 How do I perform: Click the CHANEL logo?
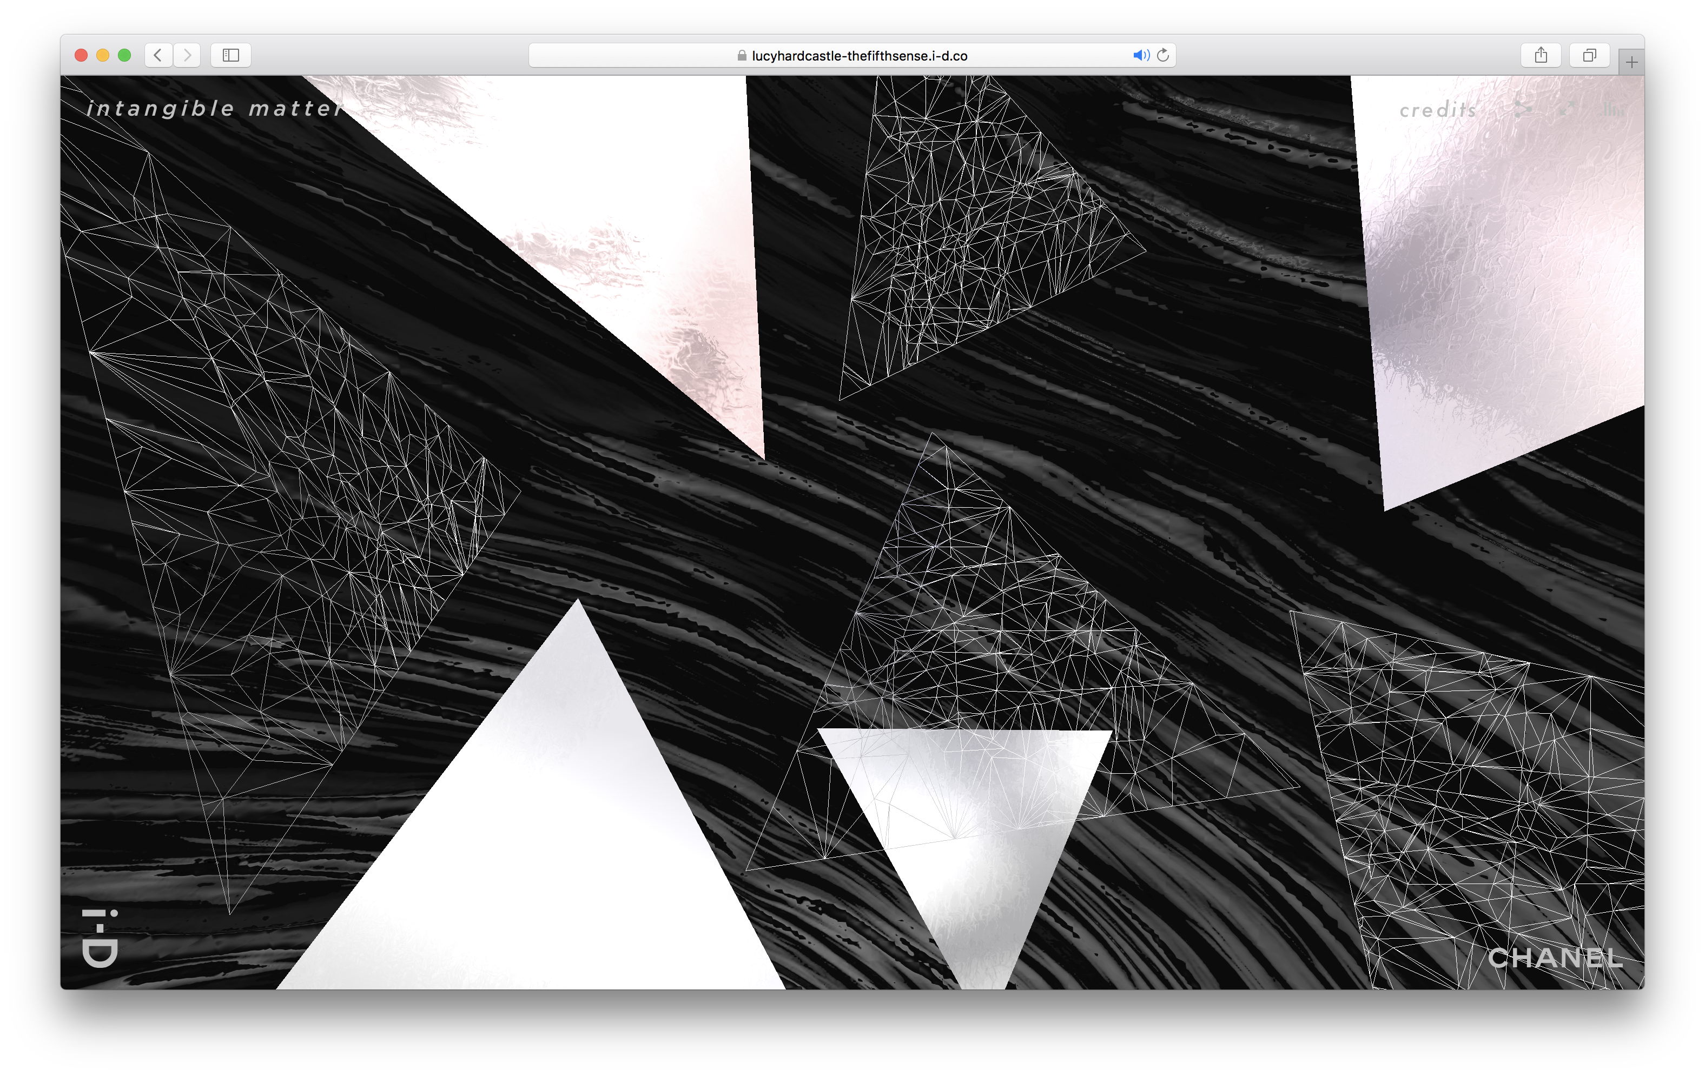[1555, 958]
